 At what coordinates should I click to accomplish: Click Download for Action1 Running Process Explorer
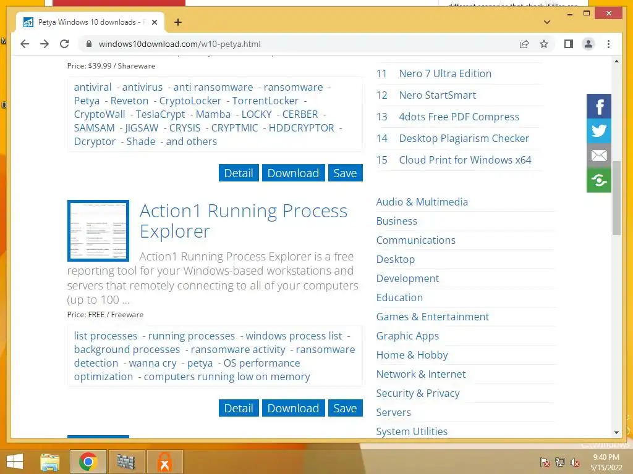pyautogui.click(x=293, y=408)
